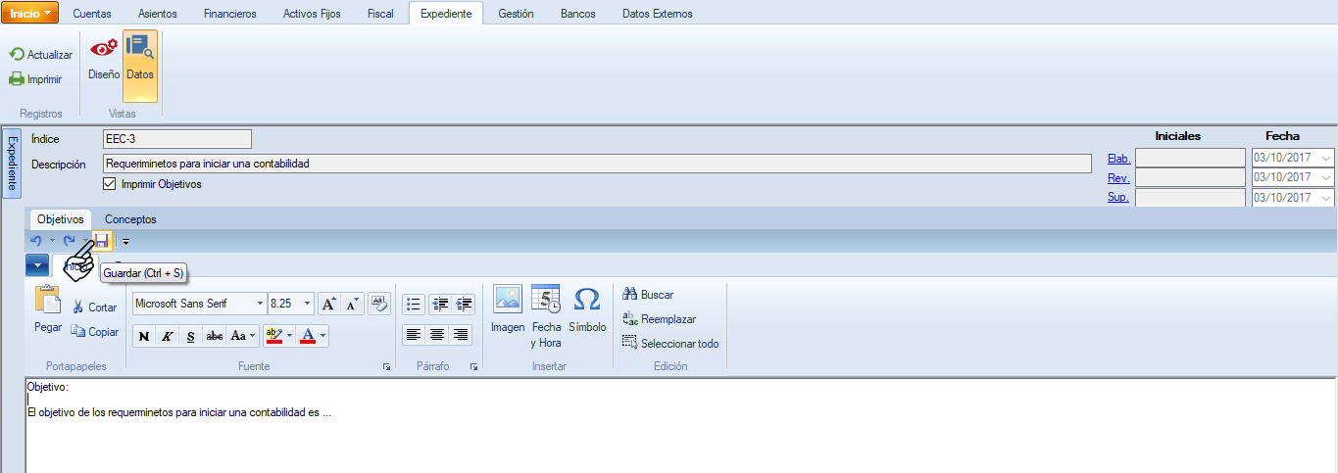Click the Guardar save icon
This screenshot has height=473, width=1338.
coord(101,240)
